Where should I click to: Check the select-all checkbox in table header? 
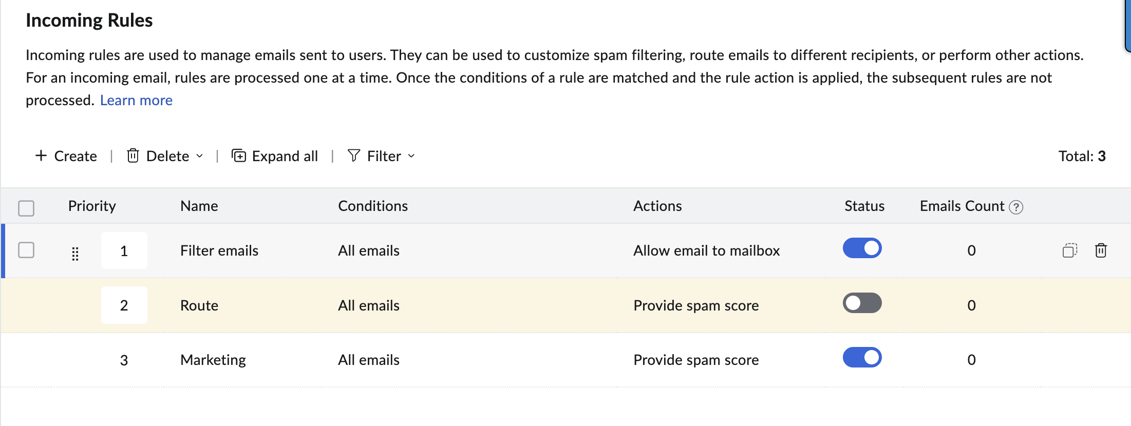click(x=26, y=208)
